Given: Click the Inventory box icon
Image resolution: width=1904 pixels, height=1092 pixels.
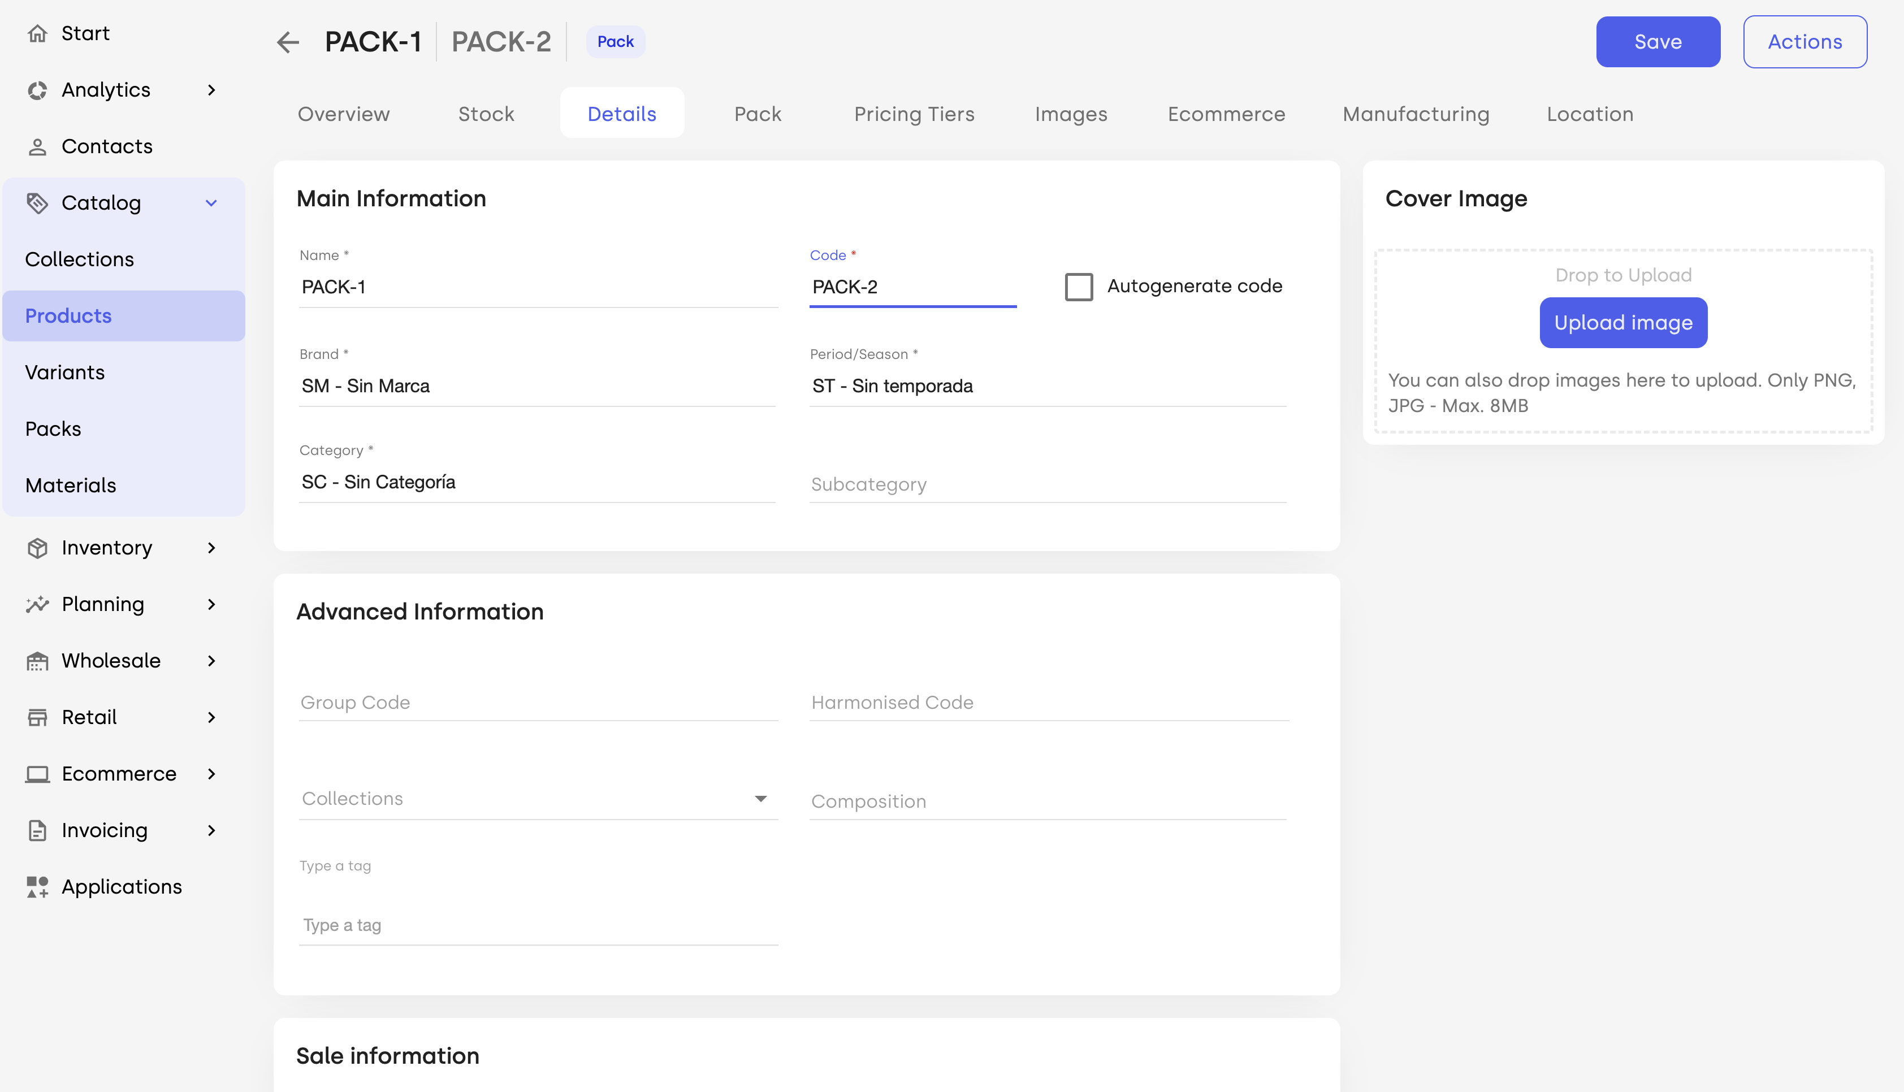Looking at the screenshot, I should (x=37, y=548).
